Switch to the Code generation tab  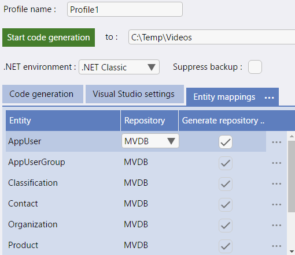(43, 94)
